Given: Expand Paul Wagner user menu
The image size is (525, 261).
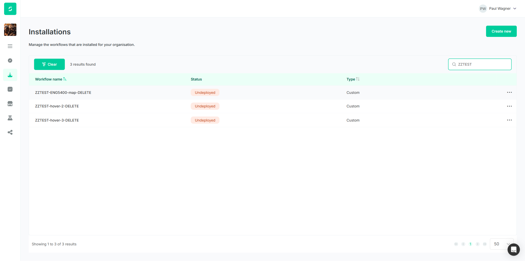Looking at the screenshot, I should (498, 8).
